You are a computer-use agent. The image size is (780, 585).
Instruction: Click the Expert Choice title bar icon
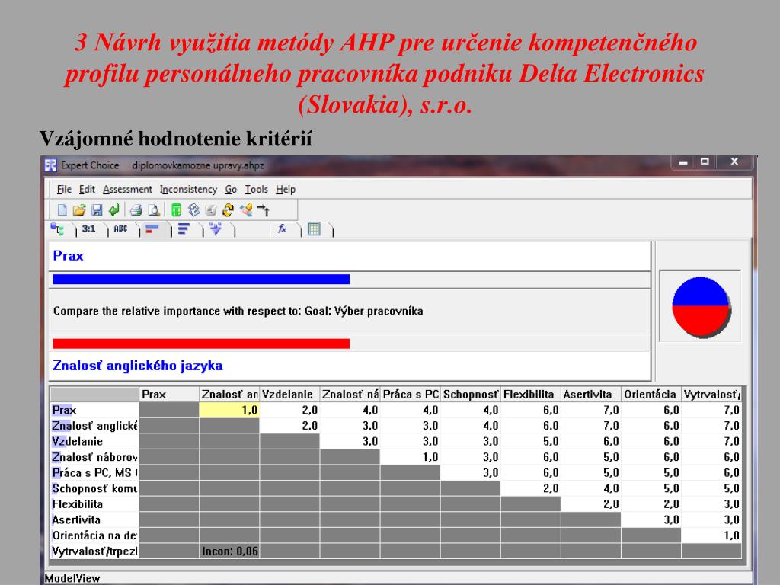point(51,165)
